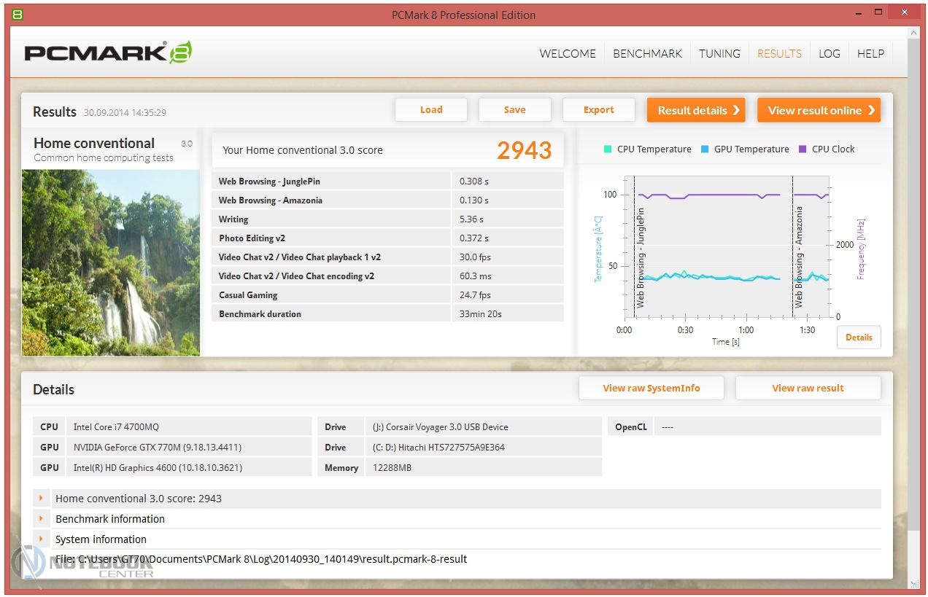The width and height of the screenshot is (928, 597).
Task: Click the CPU value Intel Core i7 4700MQ
Action: coord(188,427)
